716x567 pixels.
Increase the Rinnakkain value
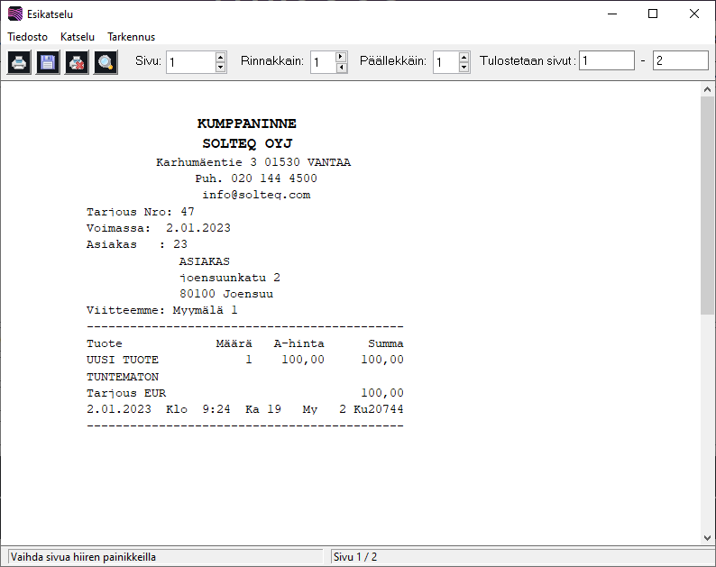tap(341, 57)
